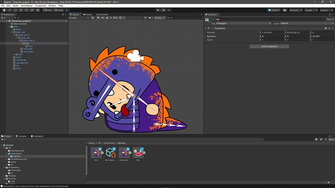Open the Gizmos dropdown

point(160,18)
